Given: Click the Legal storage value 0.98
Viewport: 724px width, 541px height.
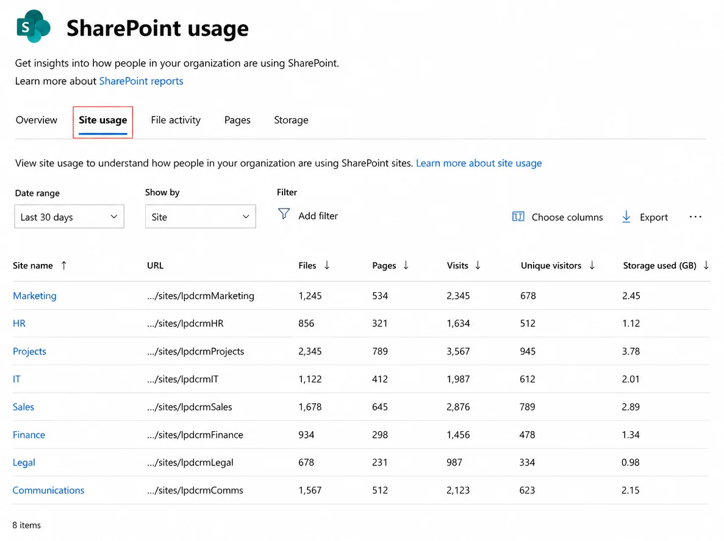Looking at the screenshot, I should (630, 462).
